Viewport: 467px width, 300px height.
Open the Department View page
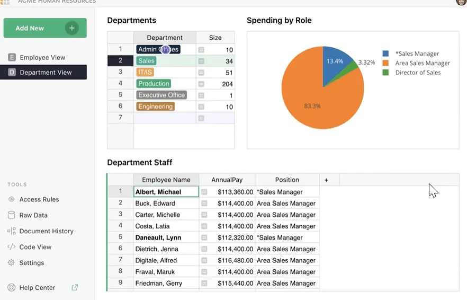43,72
